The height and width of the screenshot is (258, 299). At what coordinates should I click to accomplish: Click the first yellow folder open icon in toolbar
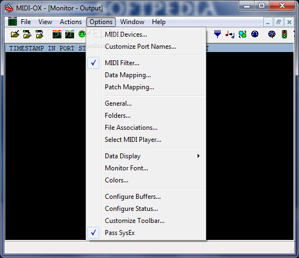coord(15,35)
